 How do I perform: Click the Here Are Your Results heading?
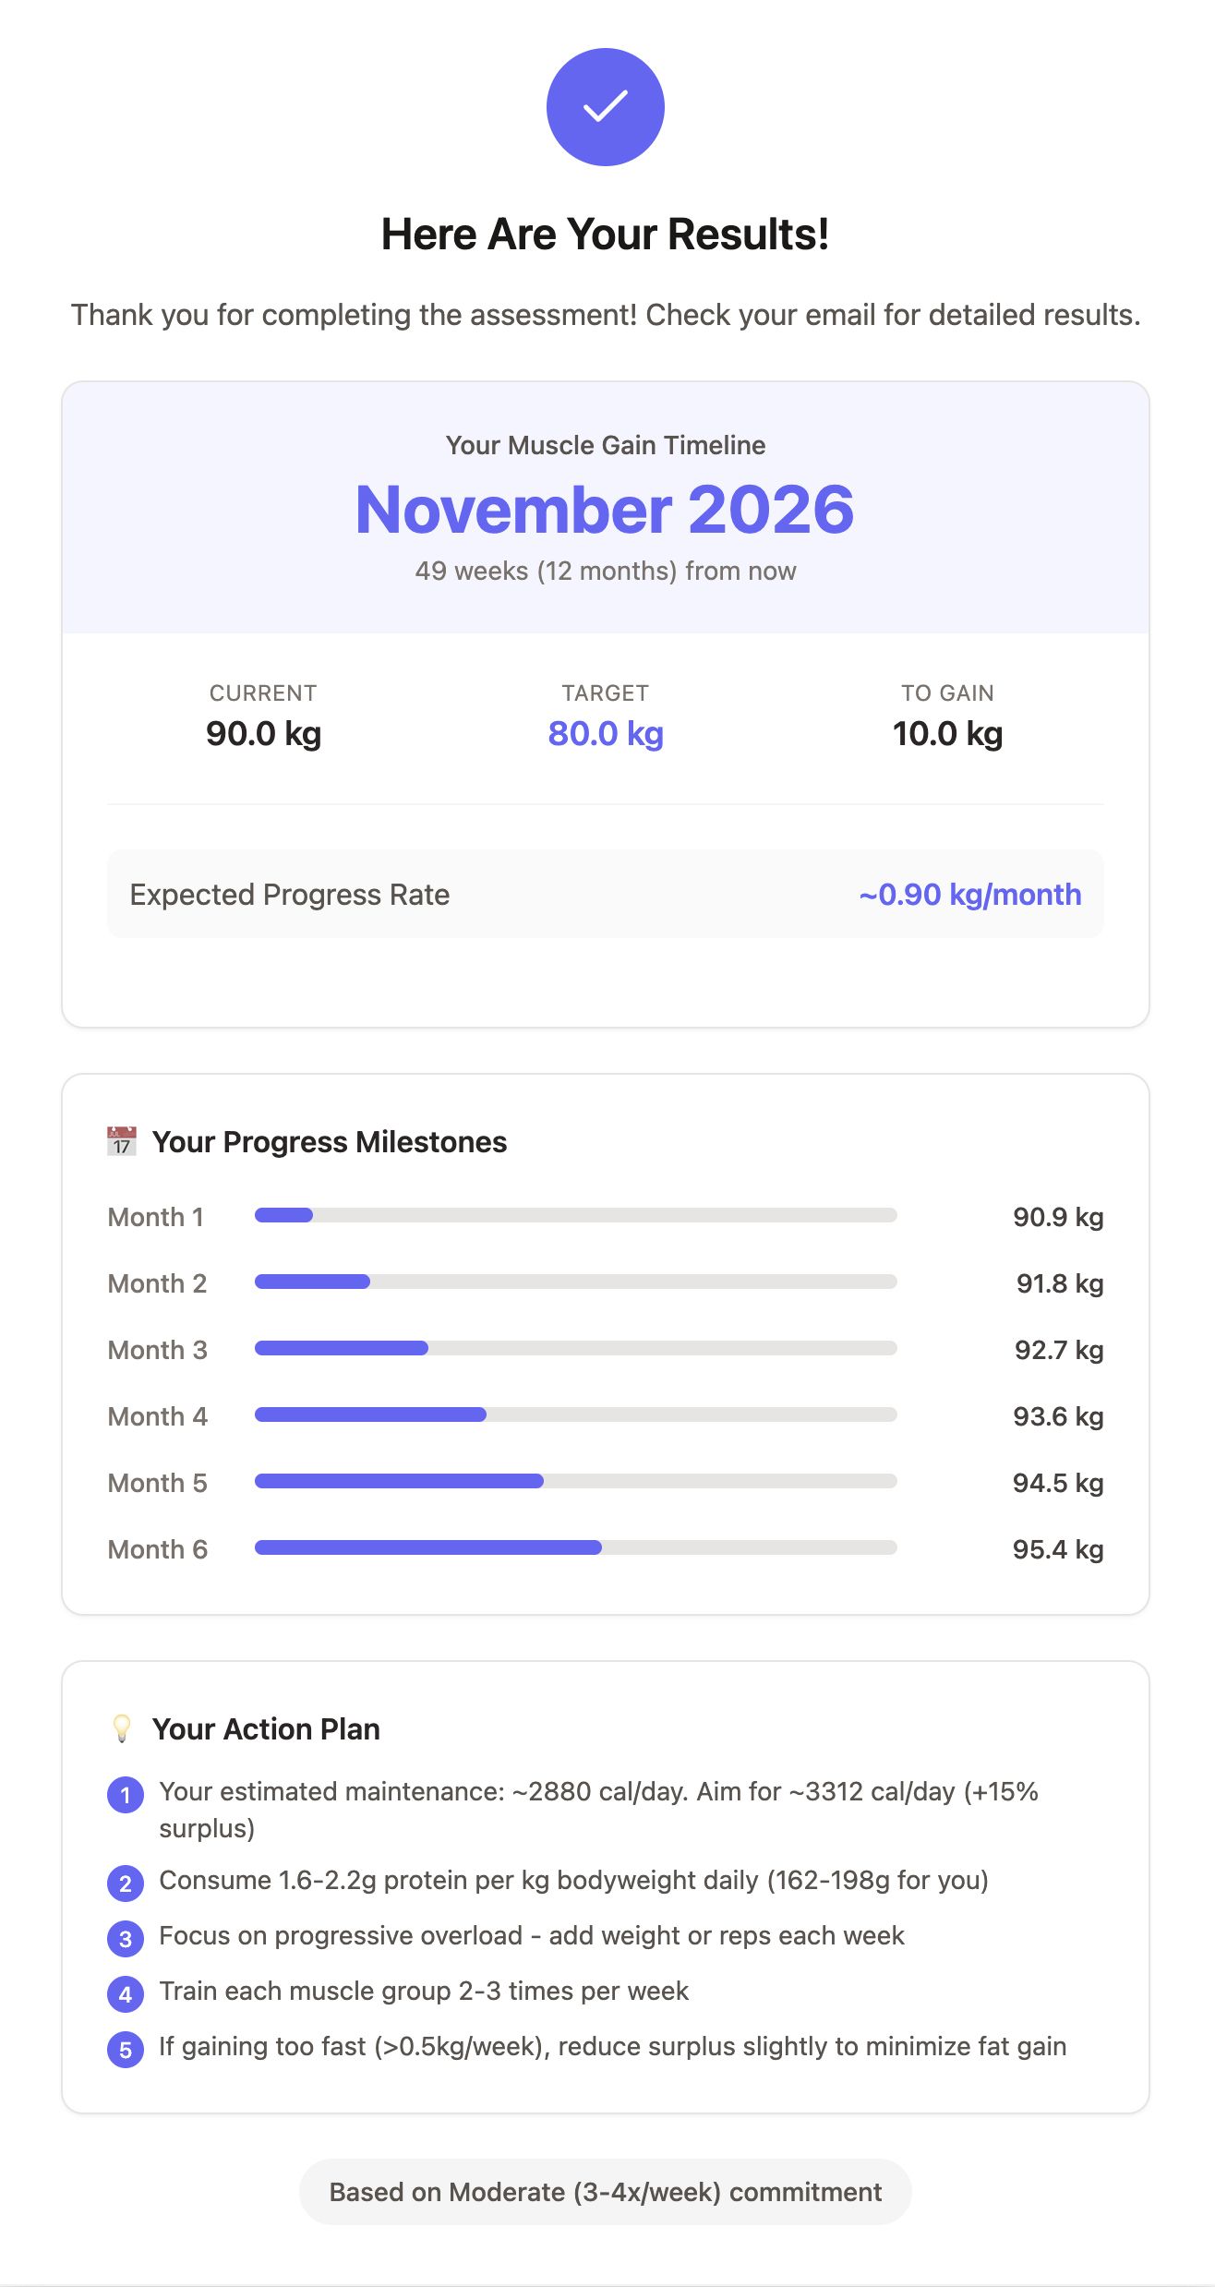[606, 234]
